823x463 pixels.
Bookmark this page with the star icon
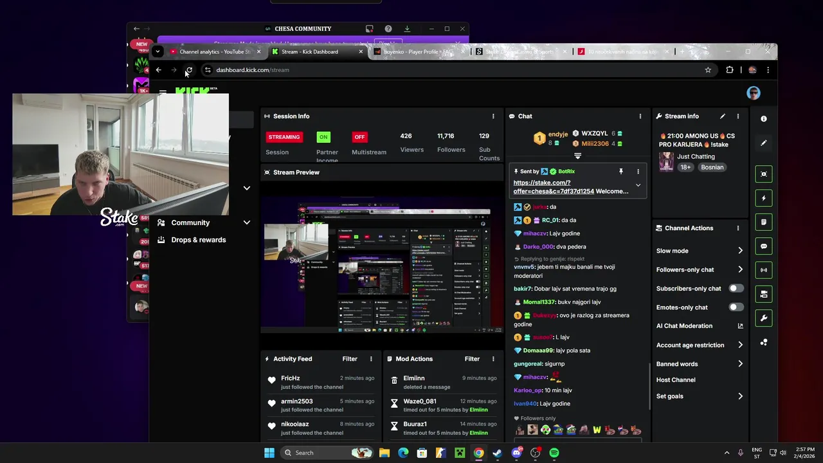(708, 70)
